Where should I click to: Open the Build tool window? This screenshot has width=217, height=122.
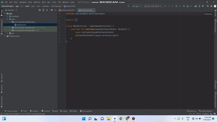pyautogui.click(x=55, y=111)
